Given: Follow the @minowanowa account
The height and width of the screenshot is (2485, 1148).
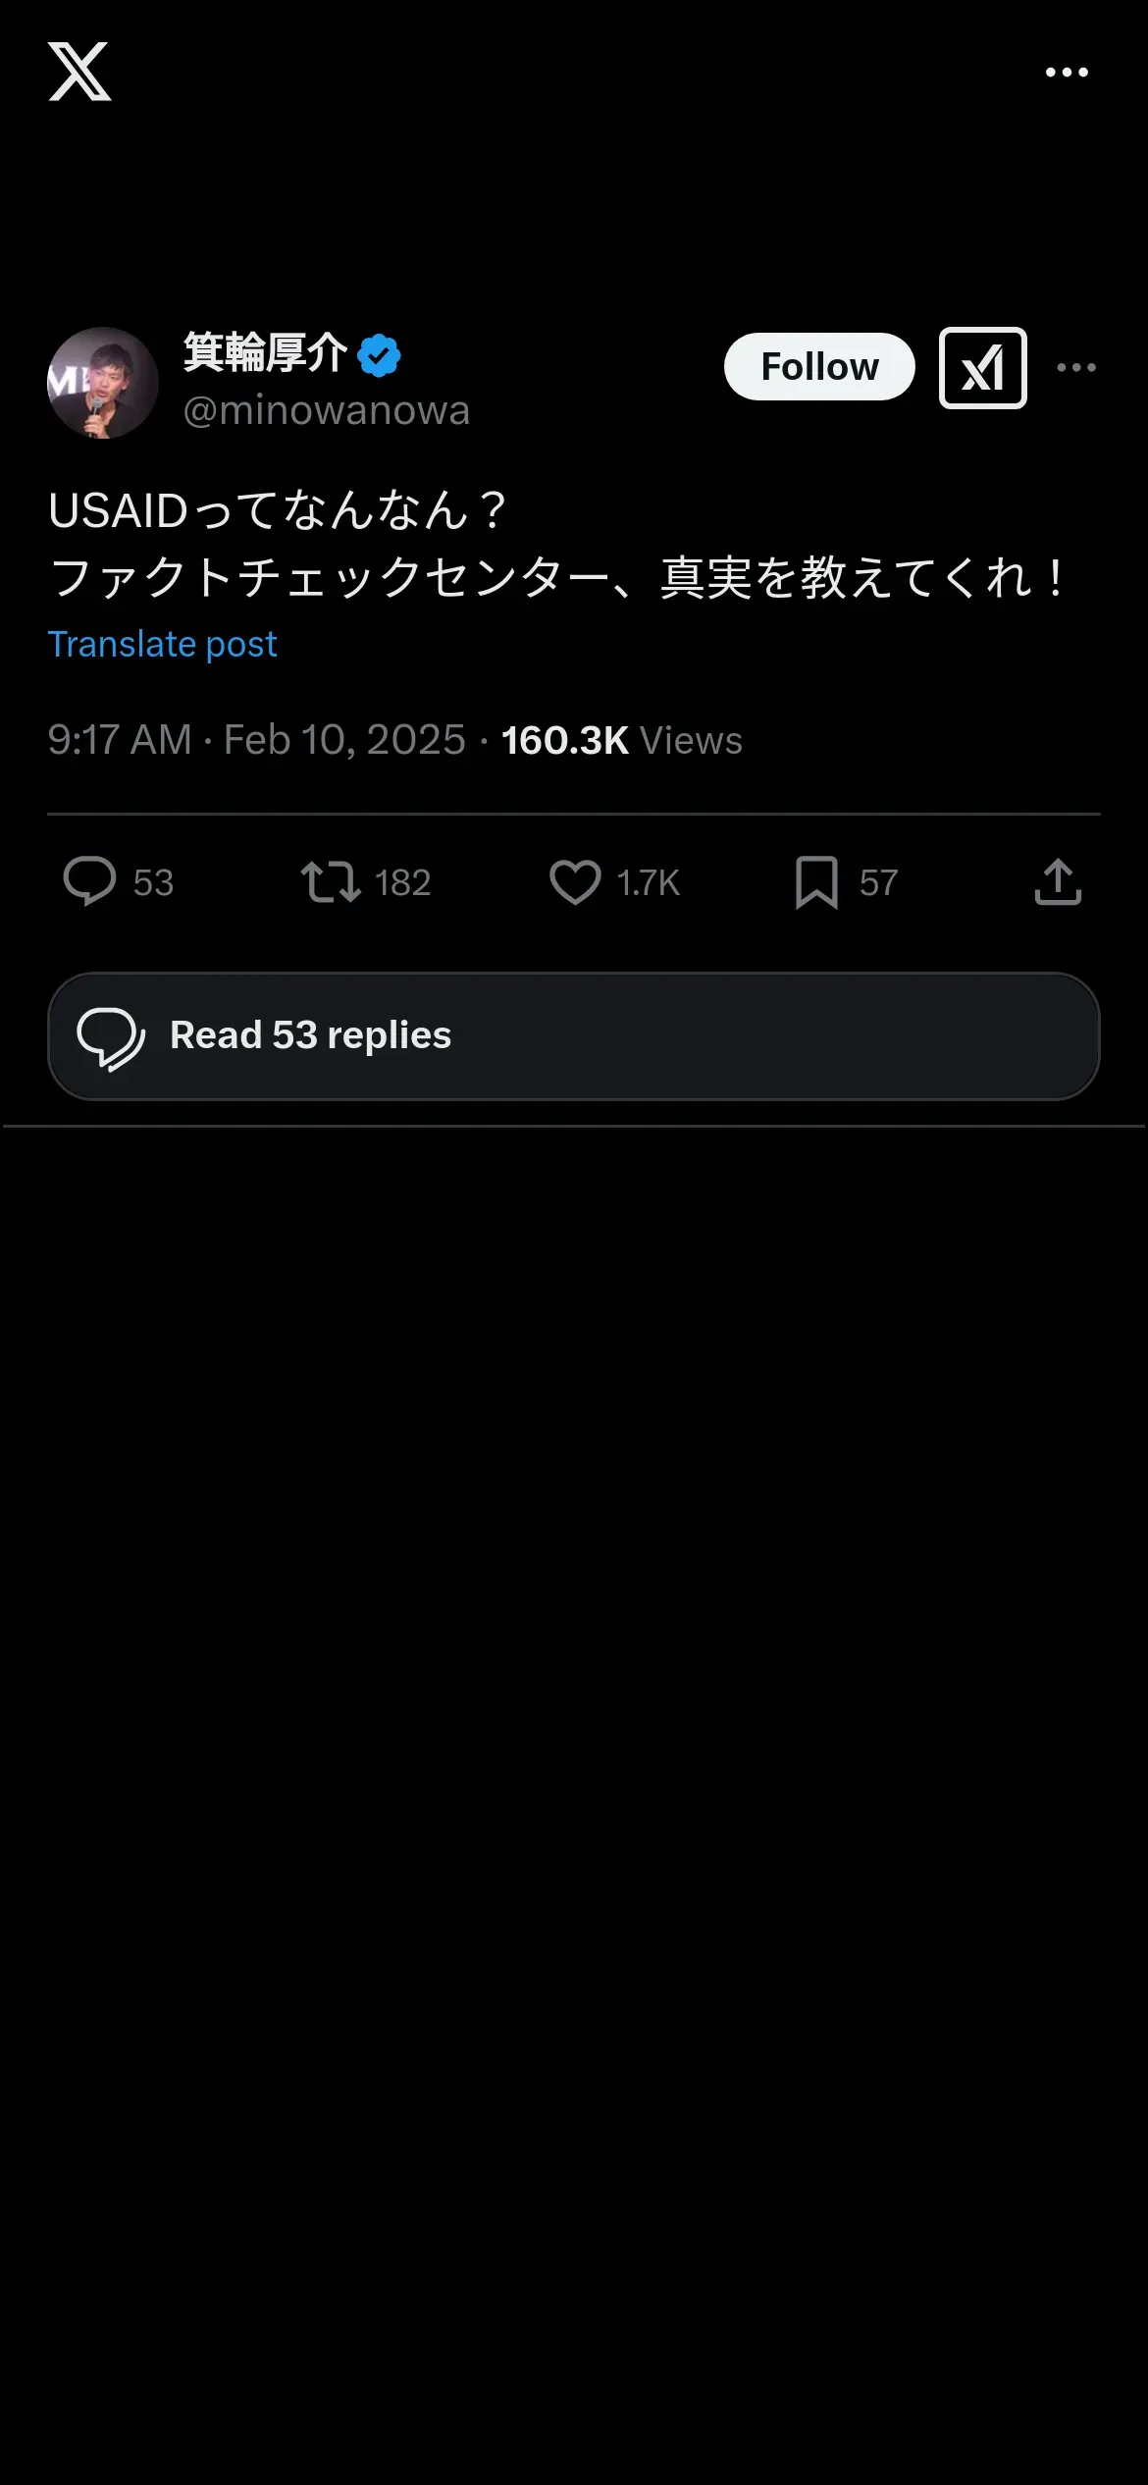Looking at the screenshot, I should (819, 367).
